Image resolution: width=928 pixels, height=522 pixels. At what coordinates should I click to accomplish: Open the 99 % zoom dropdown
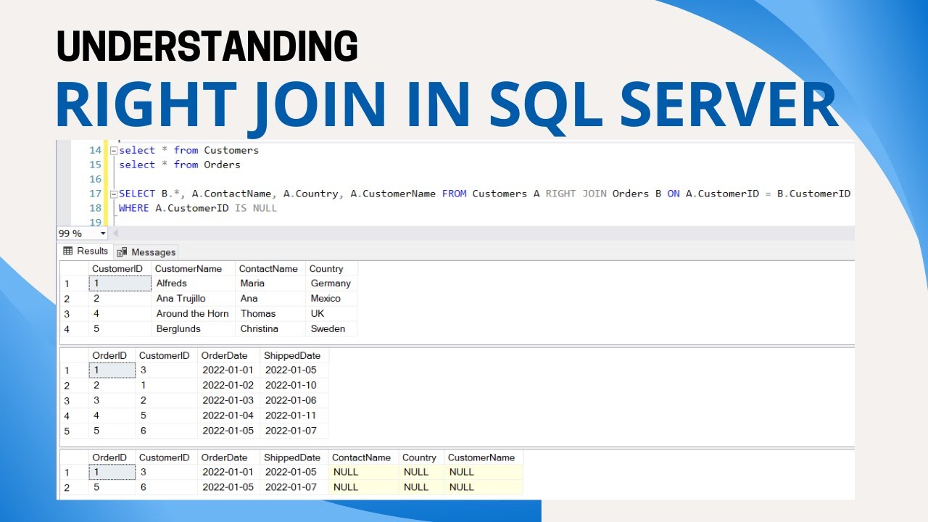coord(103,233)
